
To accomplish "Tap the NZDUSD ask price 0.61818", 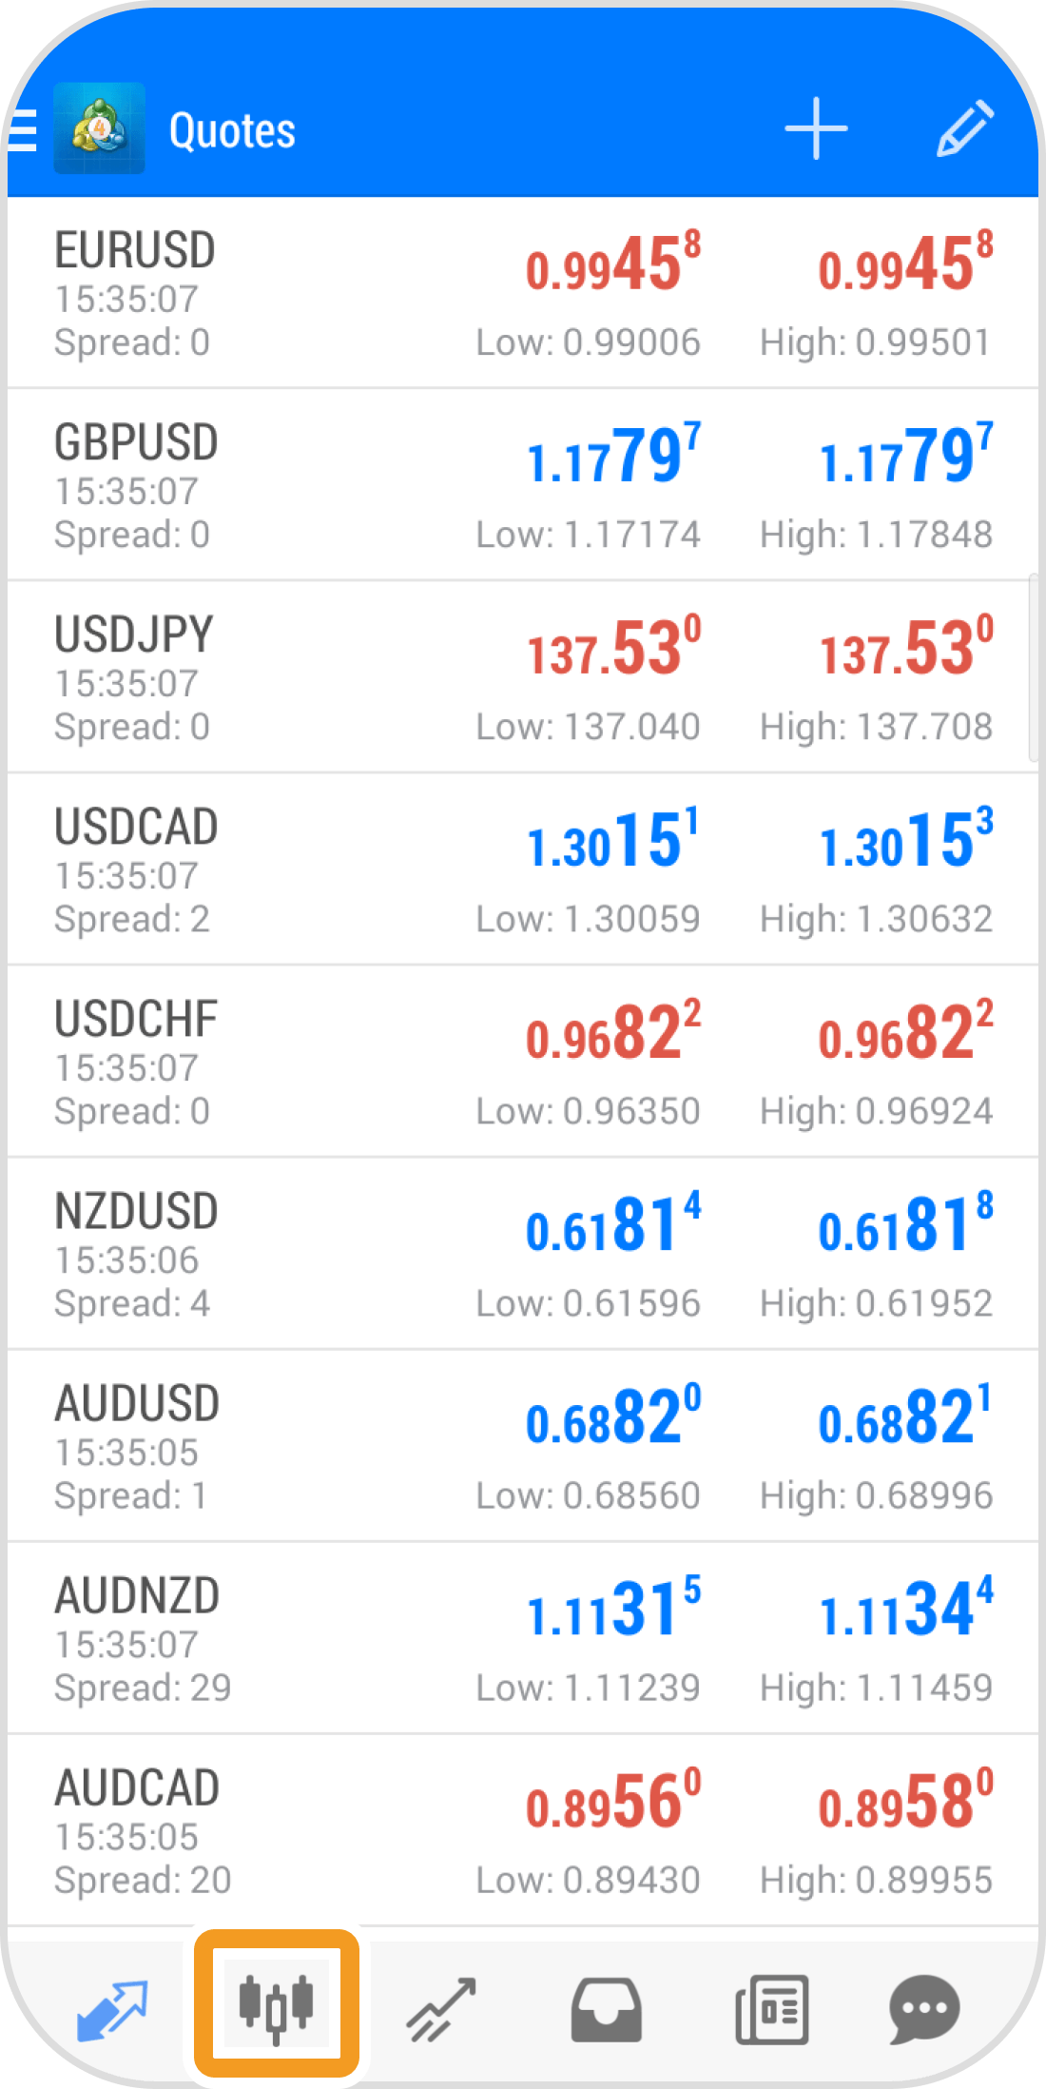I will pyautogui.click(x=906, y=1225).
